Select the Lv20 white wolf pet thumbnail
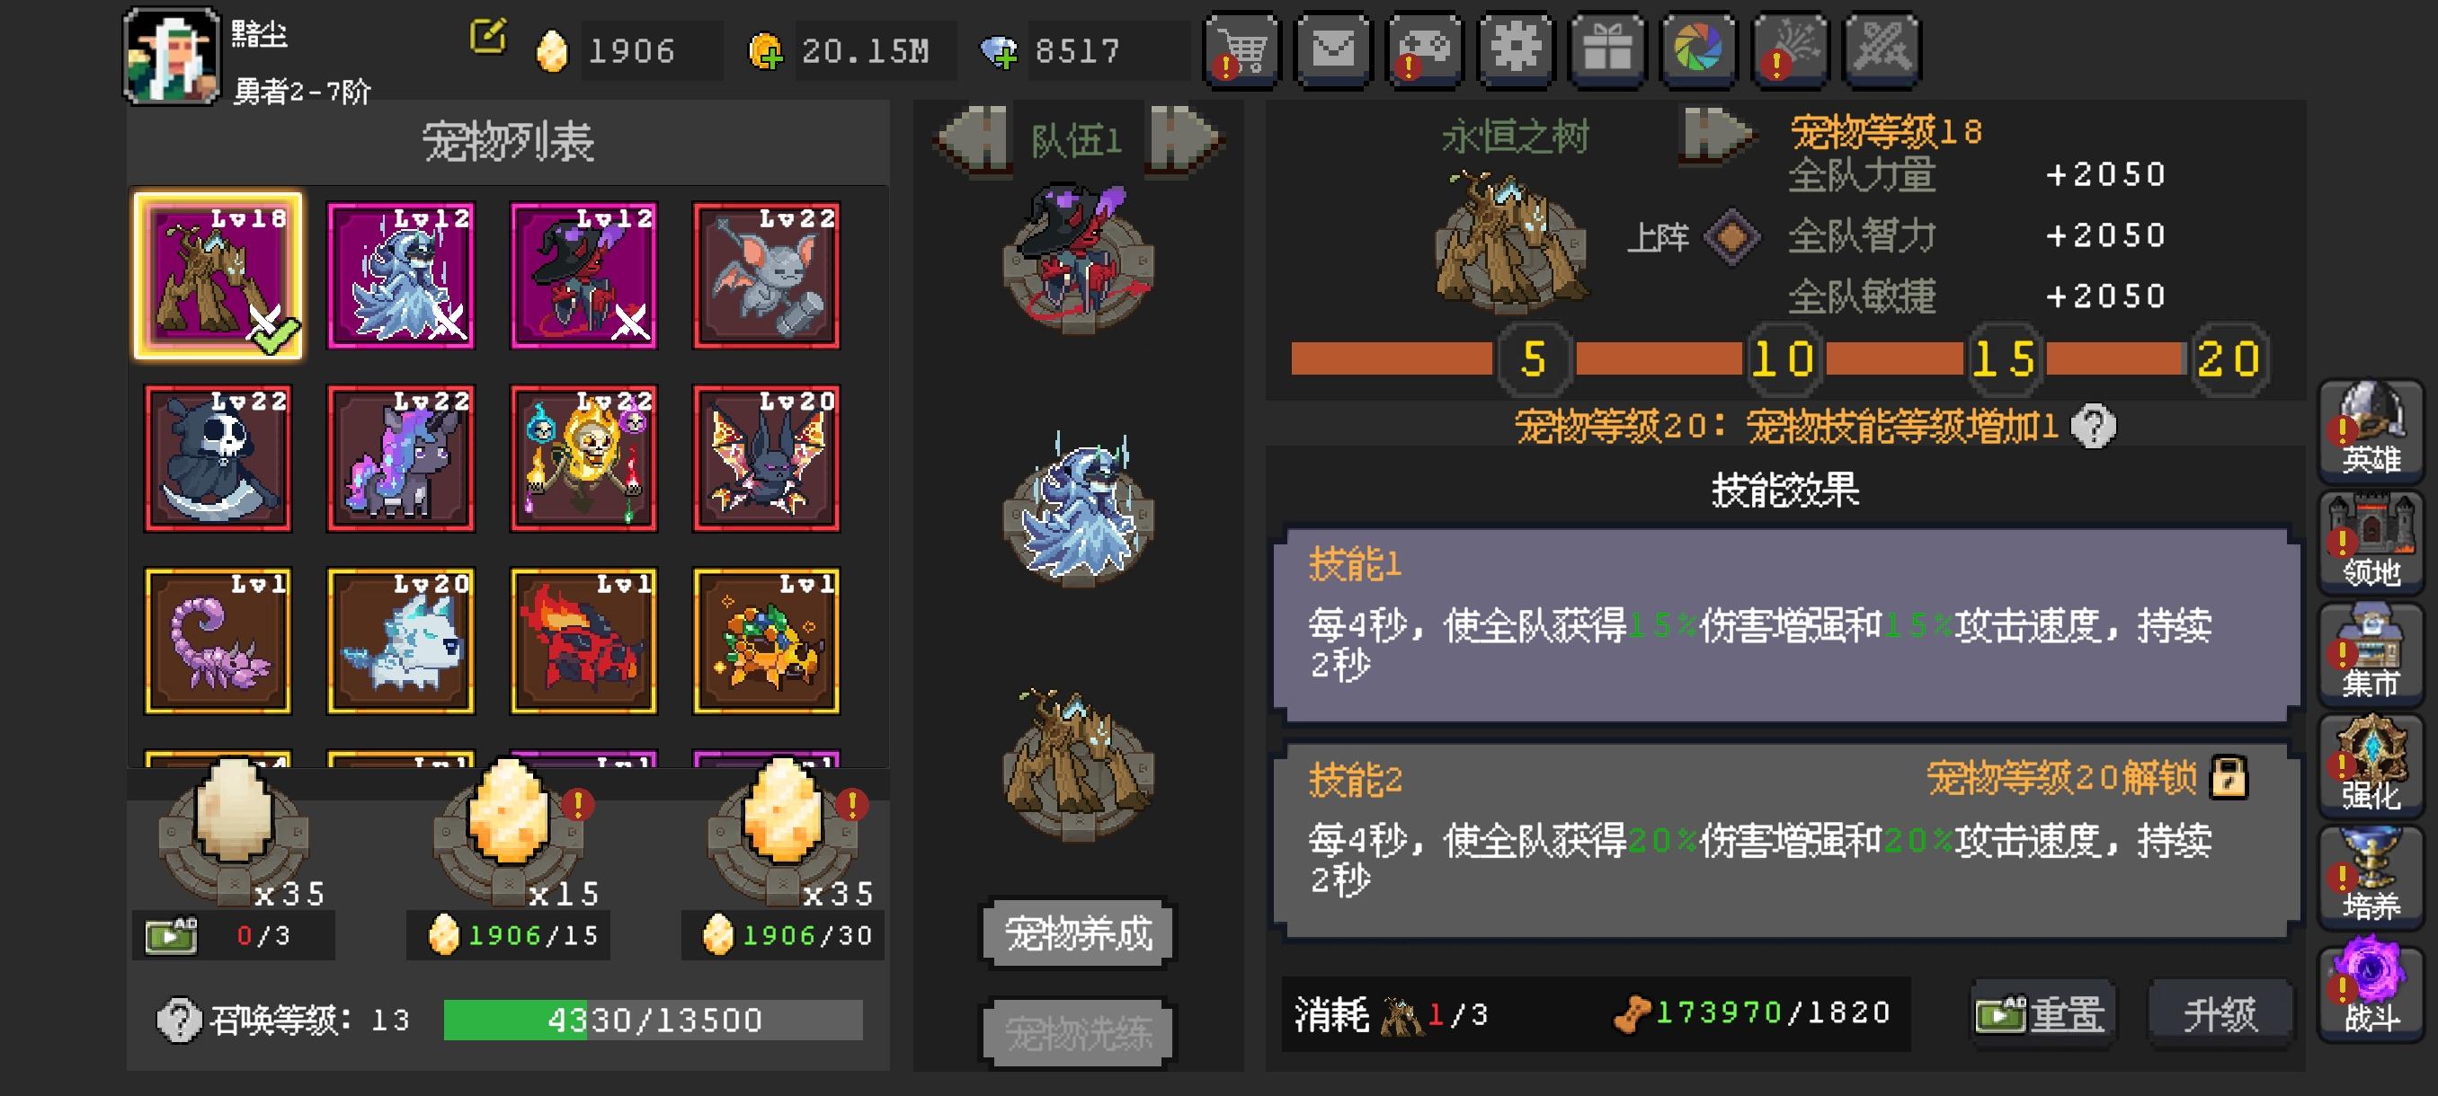The height and width of the screenshot is (1096, 2438). pos(401,641)
